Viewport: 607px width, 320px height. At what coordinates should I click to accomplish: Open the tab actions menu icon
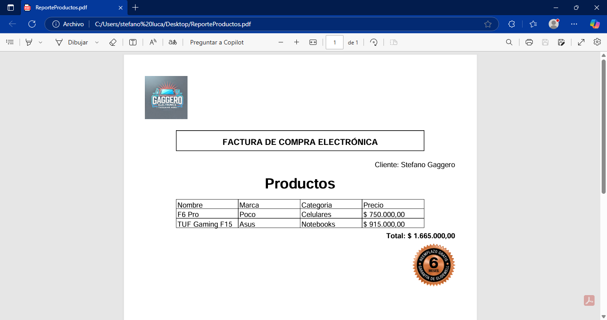point(11,8)
